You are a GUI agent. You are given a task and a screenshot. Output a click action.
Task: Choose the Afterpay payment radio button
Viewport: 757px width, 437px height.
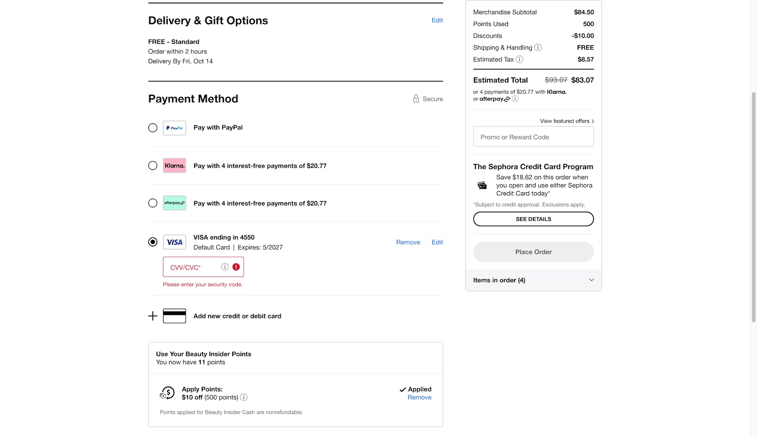(x=153, y=203)
